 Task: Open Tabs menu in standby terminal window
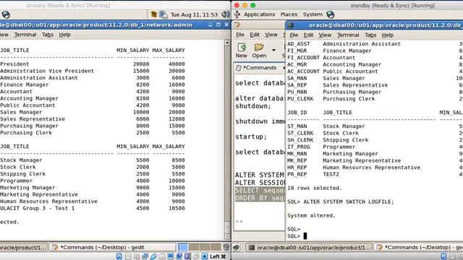(x=370, y=35)
